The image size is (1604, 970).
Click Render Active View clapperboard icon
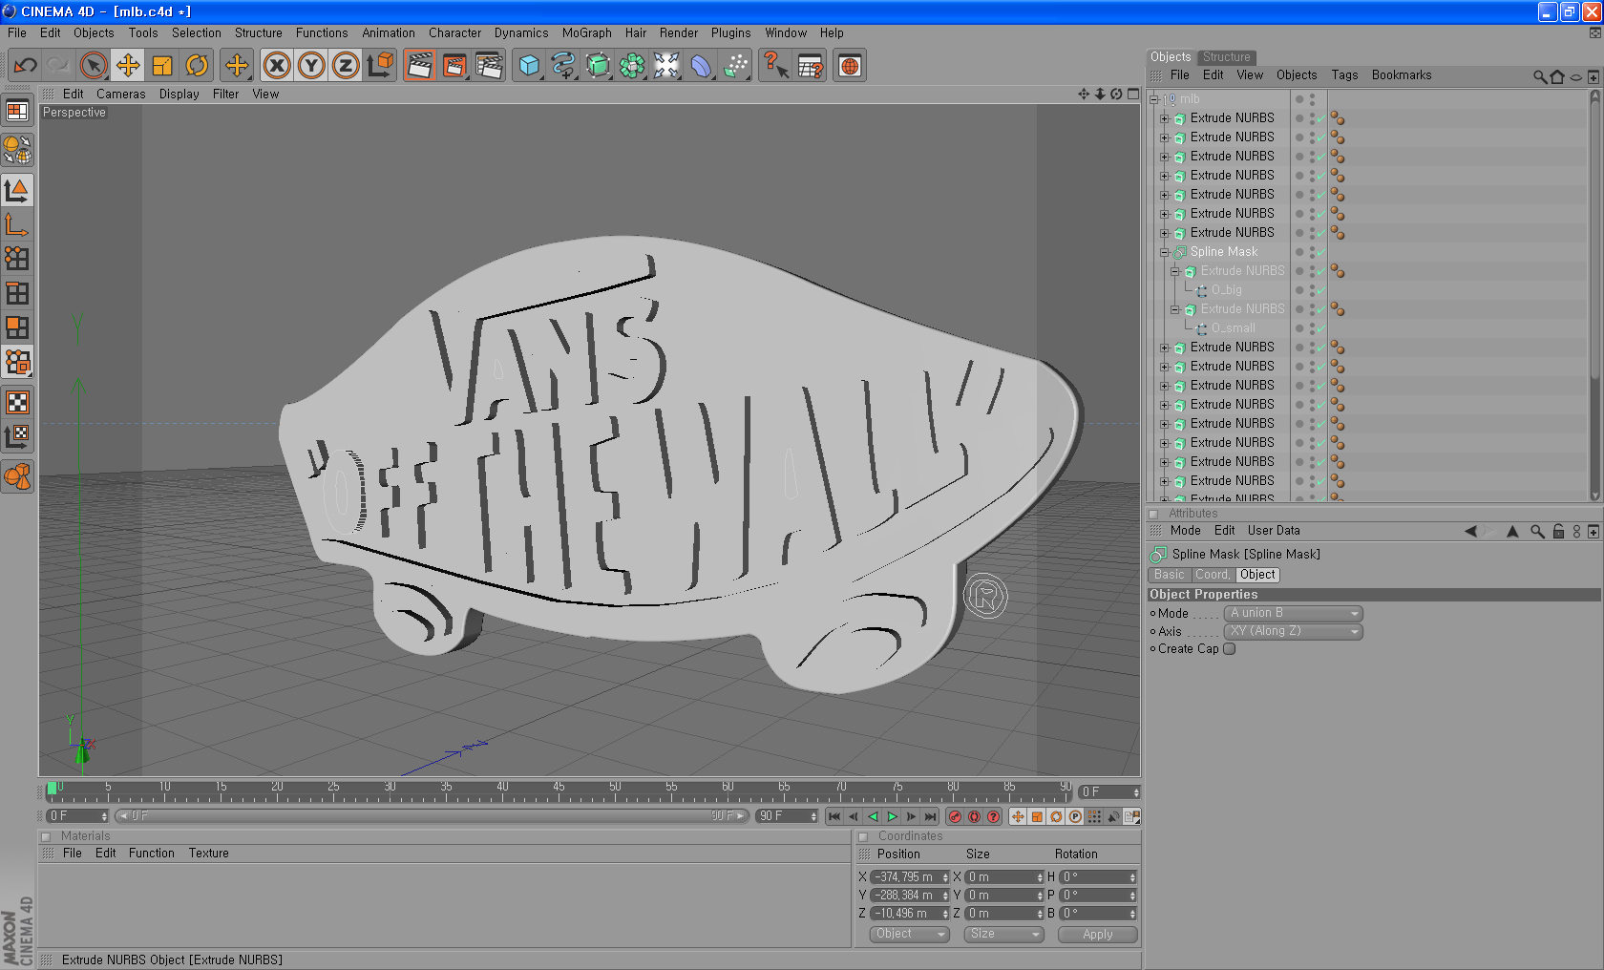tap(419, 66)
